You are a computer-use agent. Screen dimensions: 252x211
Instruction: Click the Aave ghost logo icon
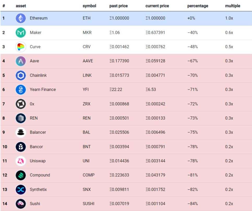21,61
